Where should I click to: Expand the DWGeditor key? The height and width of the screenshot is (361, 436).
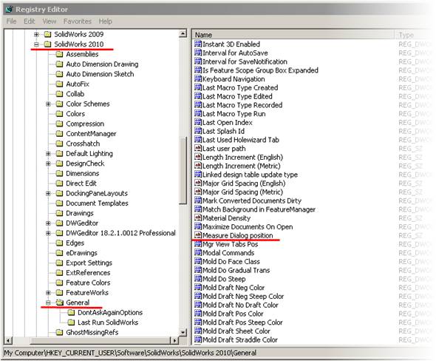tap(48, 223)
